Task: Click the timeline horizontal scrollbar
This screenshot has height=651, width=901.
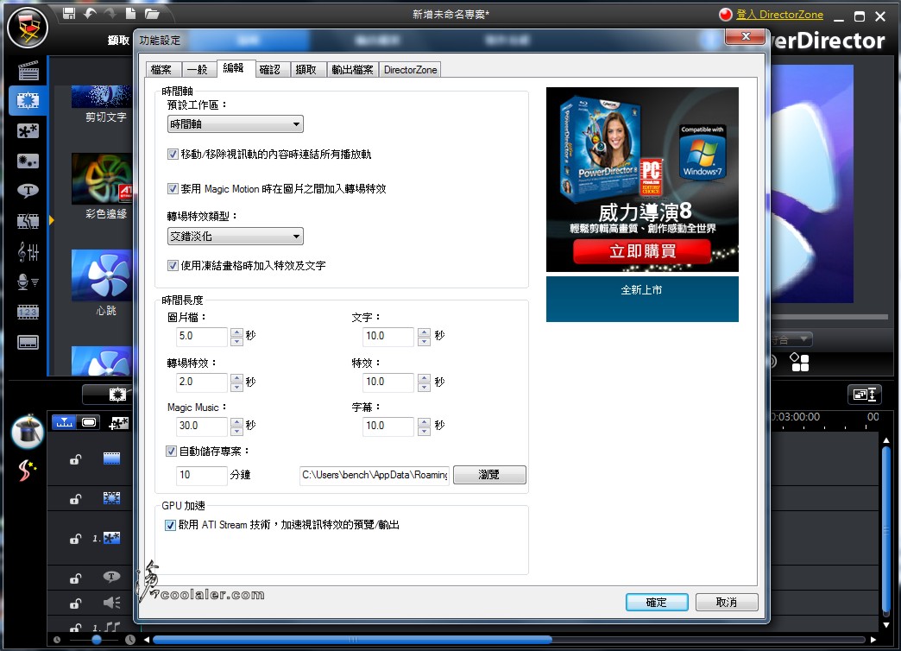Action: (351, 640)
